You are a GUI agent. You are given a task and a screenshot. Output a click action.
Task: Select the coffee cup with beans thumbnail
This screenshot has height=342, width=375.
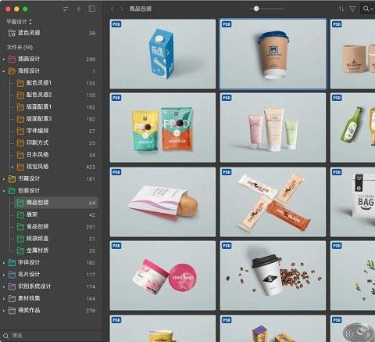273,275
